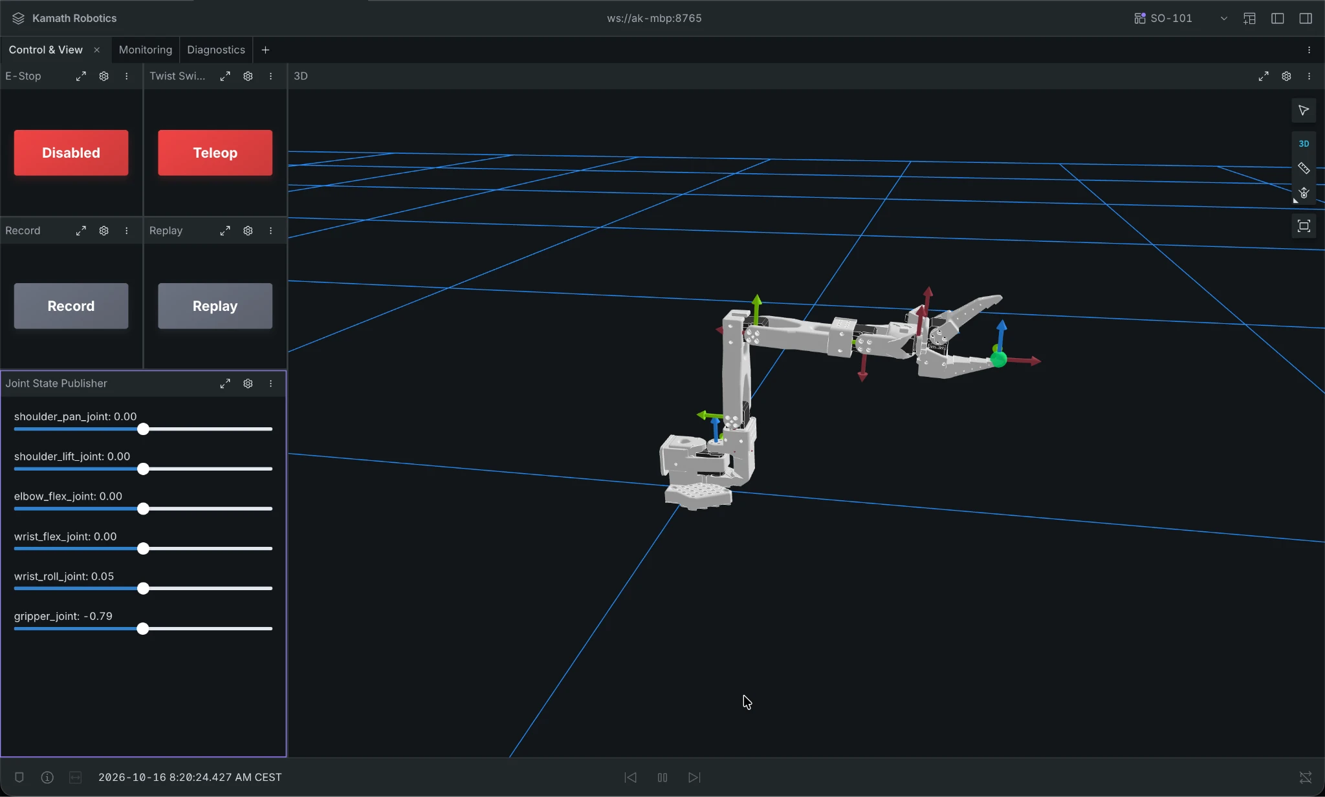Click the wrist_flex_joint slider handle

click(143, 549)
